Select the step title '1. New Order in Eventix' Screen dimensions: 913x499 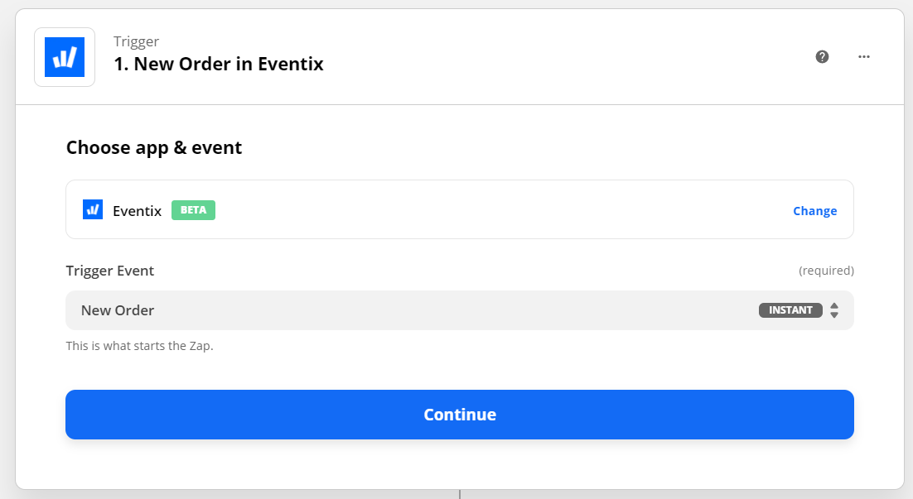219,64
